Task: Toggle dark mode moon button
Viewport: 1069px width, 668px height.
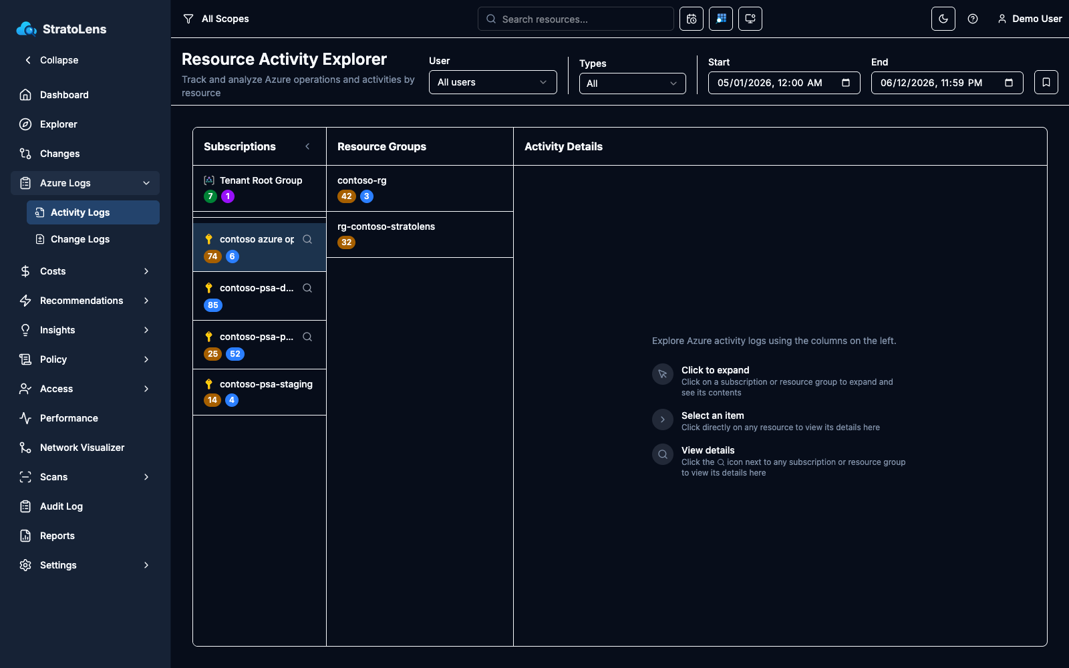Action: (943, 19)
